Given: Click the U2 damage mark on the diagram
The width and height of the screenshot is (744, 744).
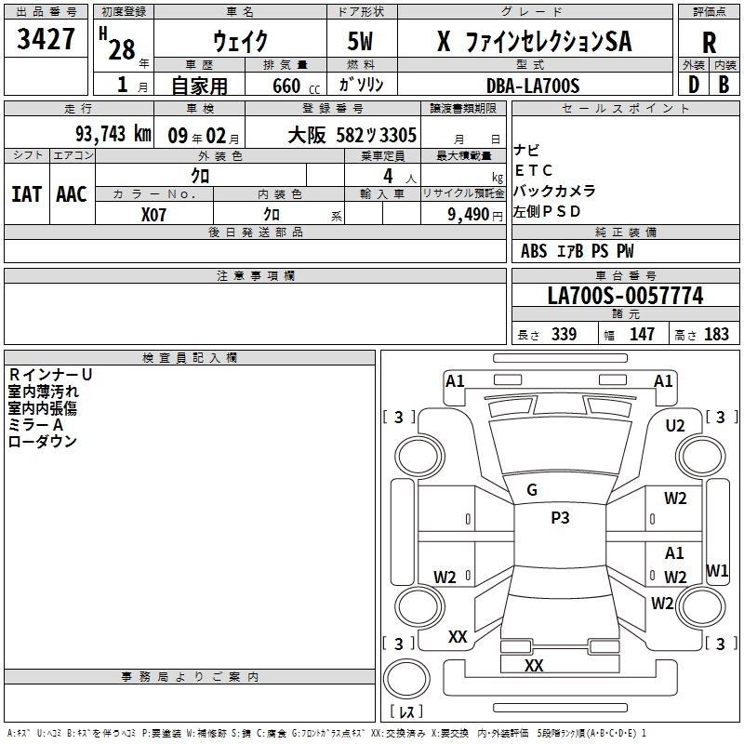Looking at the screenshot, I should coord(675,425).
